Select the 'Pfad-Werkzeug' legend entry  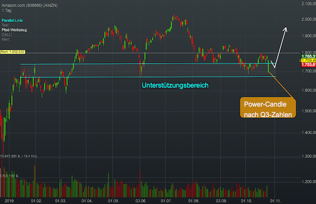point(14,30)
